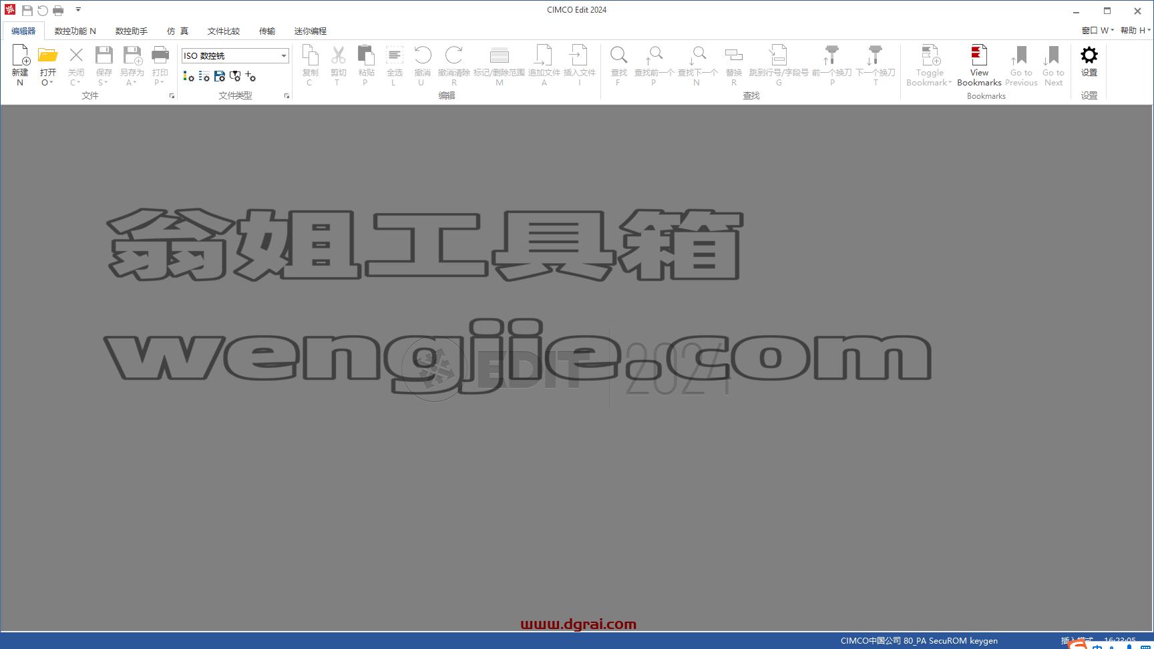Open the 窗口 W window menu dropdown

(1098, 31)
